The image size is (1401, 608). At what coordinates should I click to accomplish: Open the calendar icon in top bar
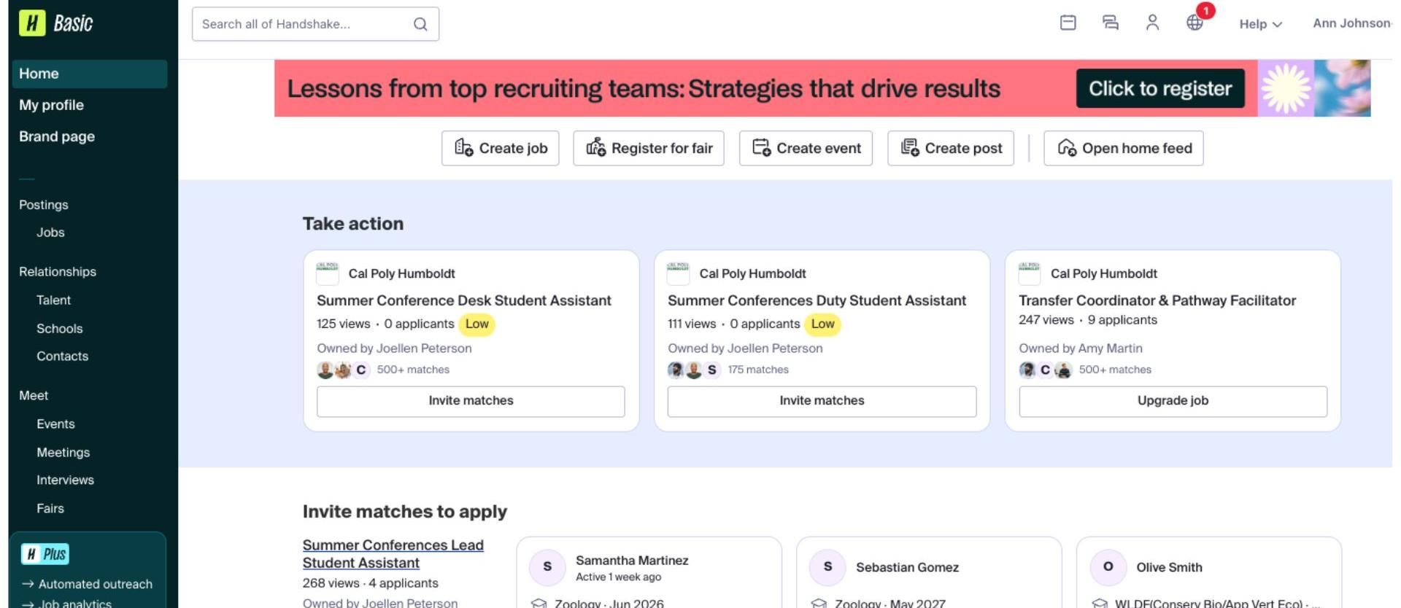point(1068,23)
